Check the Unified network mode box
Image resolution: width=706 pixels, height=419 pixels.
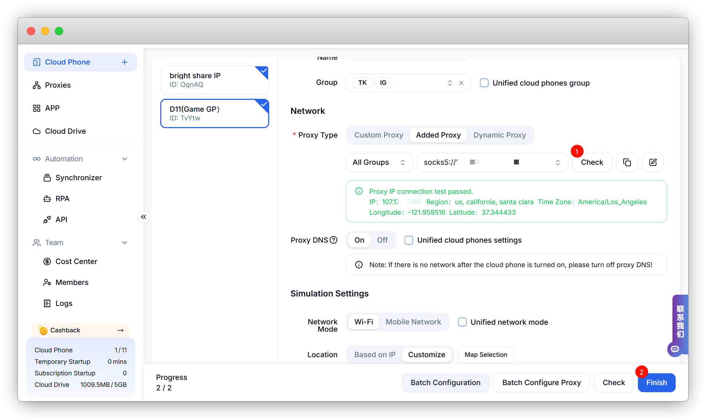tap(462, 322)
